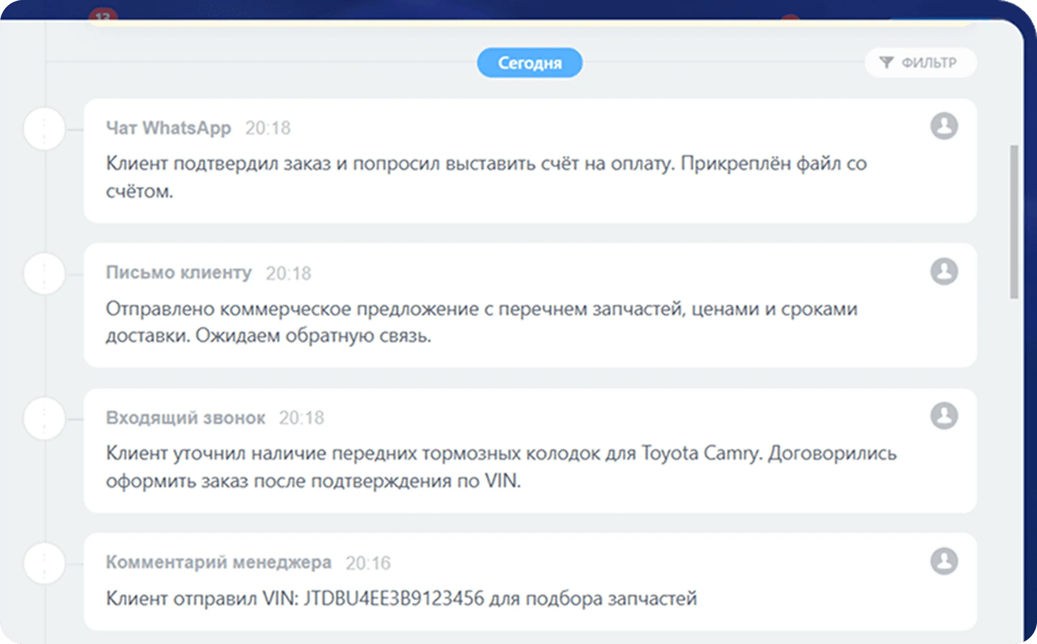Click the 20:18 time on Письмо клиенту
1037x644 pixels.
289,273
